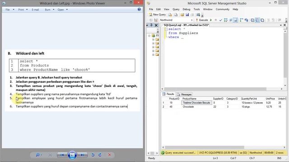The image size is (289, 162).
Task: Execute the current SQL query
Action: pyautogui.click(x=202, y=20)
